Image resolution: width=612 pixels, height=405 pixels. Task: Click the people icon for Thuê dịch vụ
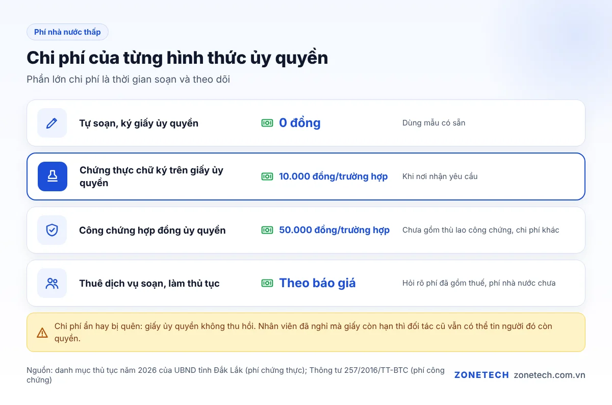52,283
